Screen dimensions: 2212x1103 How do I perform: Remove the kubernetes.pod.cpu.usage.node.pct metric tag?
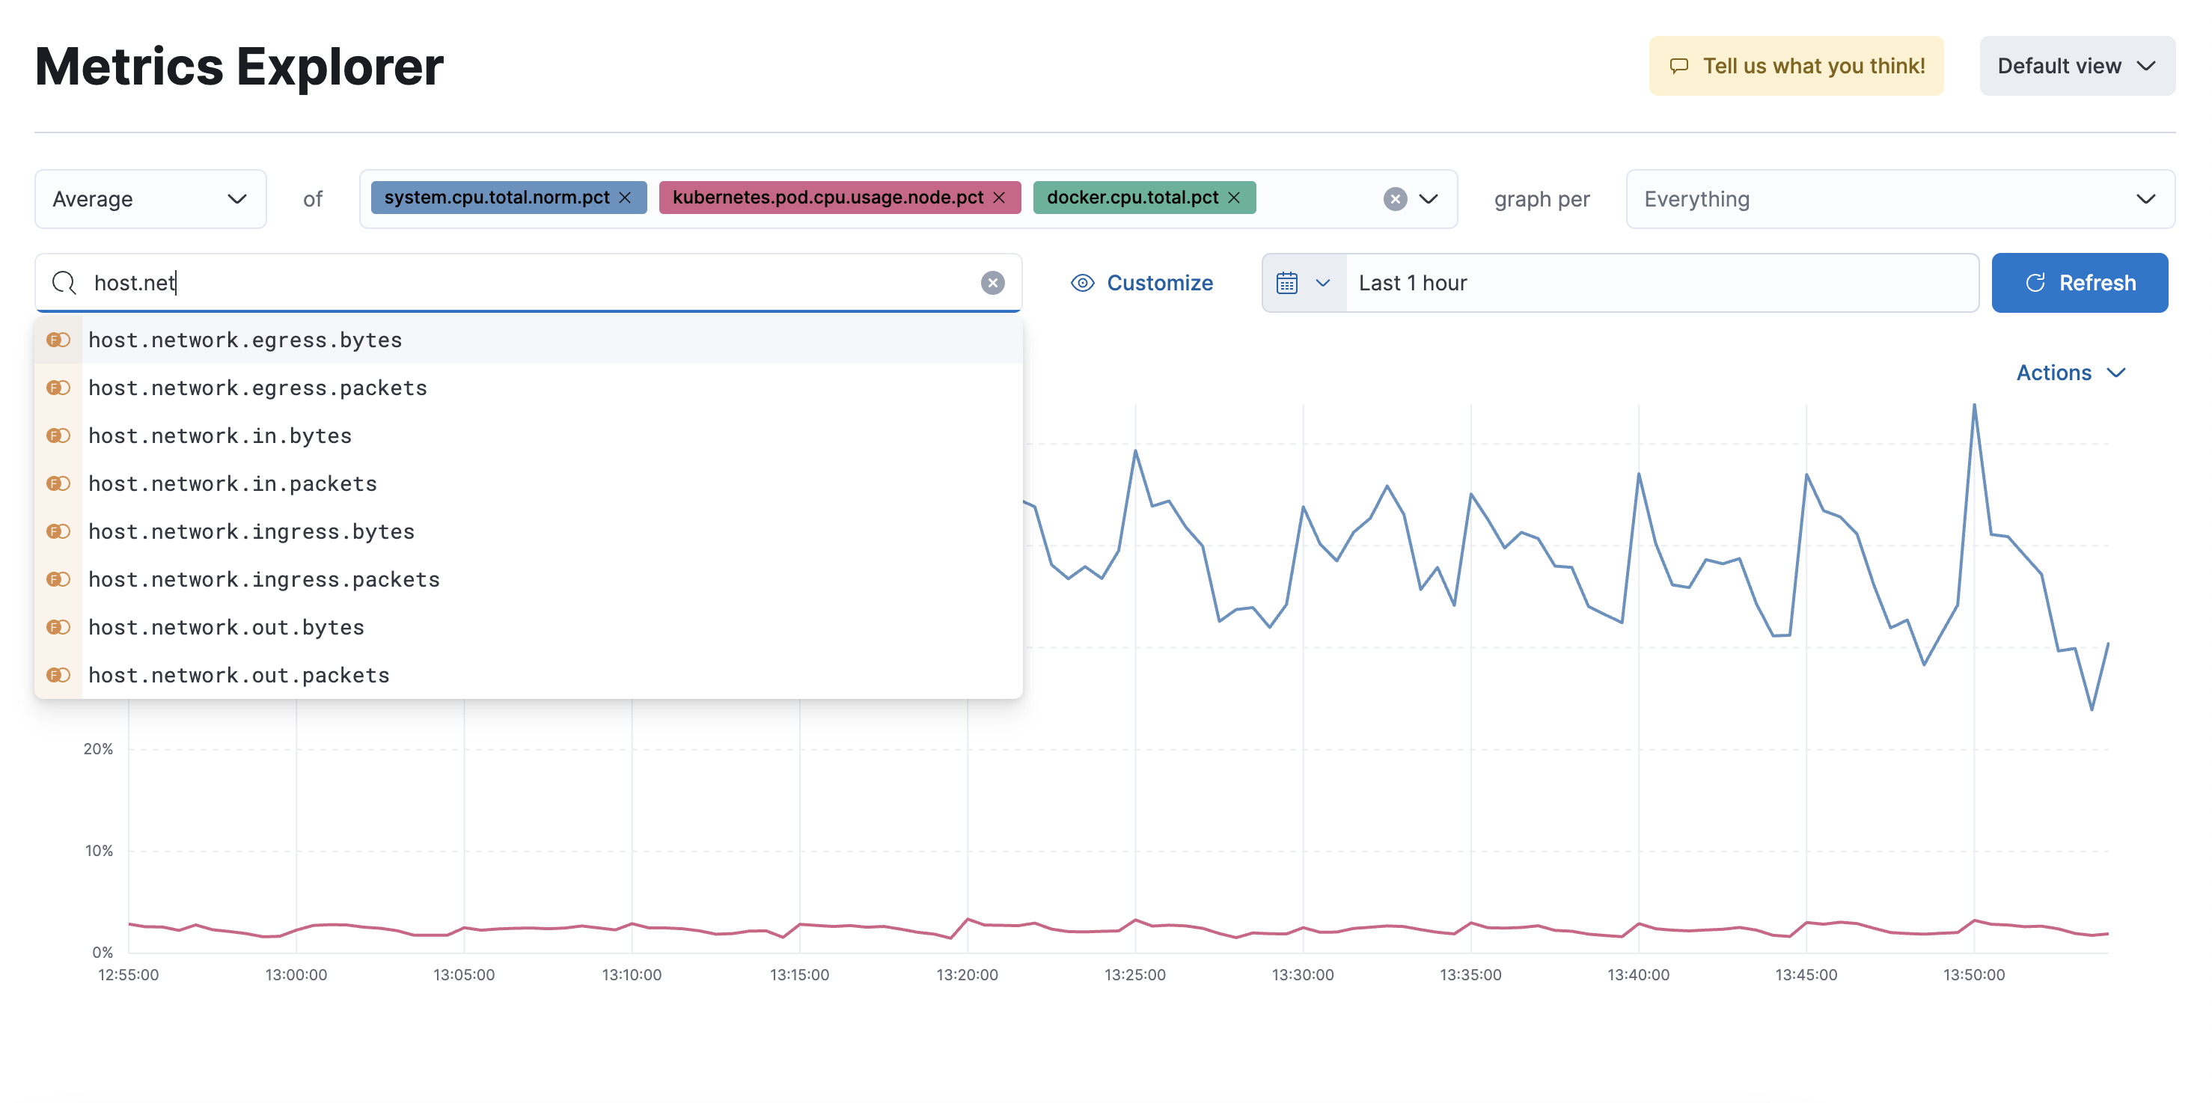(1000, 198)
